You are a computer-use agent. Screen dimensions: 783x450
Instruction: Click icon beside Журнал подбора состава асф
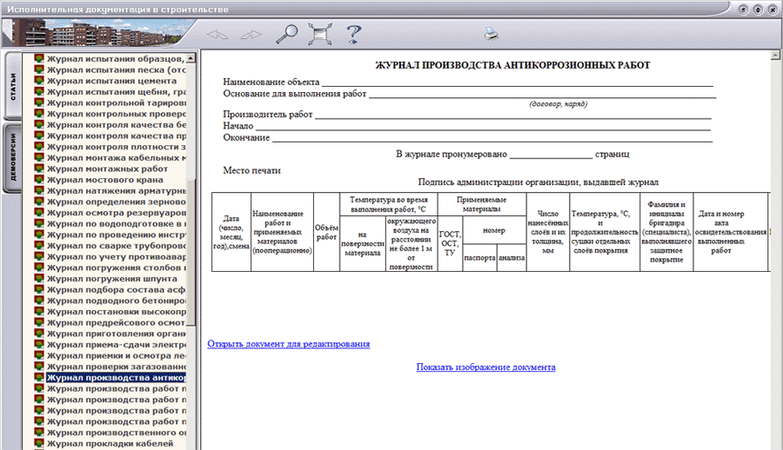pos(39,289)
